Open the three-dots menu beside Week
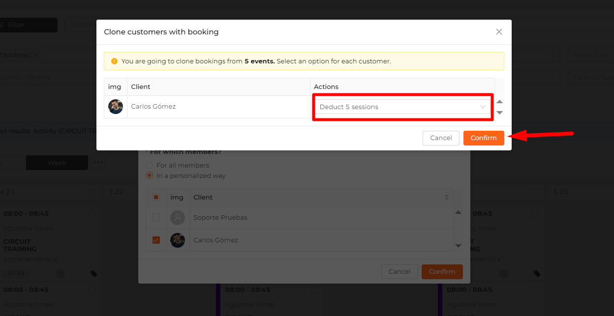The image size is (614, 316). pos(98,163)
